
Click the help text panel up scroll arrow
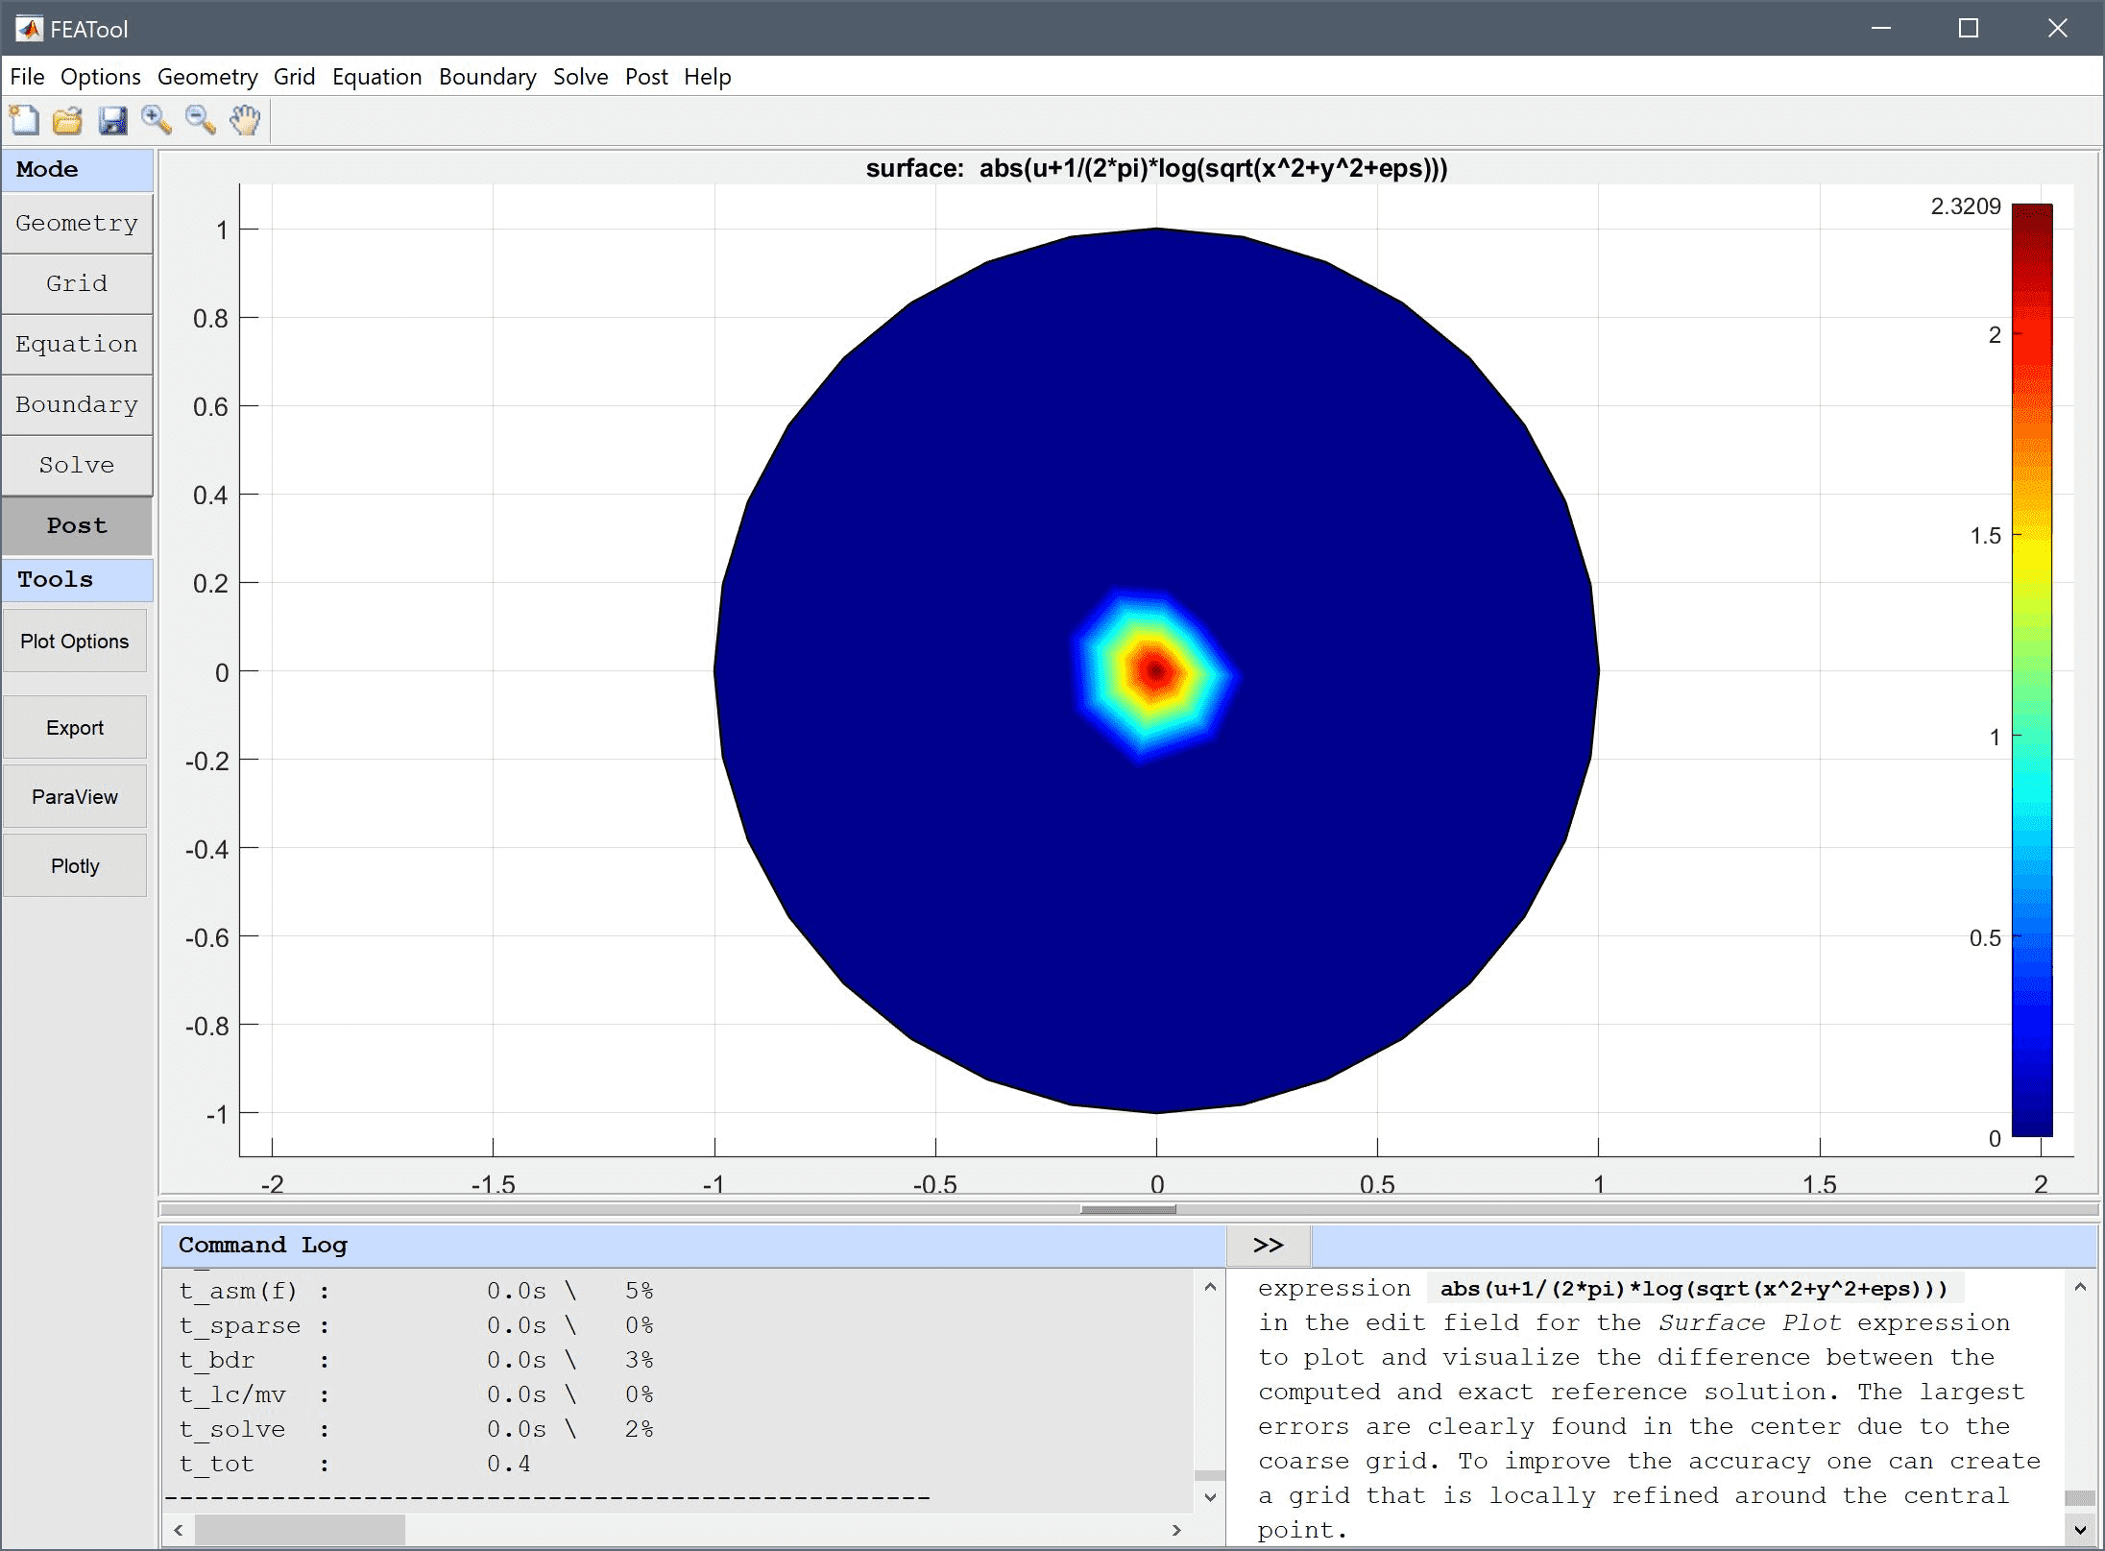(x=2080, y=1287)
